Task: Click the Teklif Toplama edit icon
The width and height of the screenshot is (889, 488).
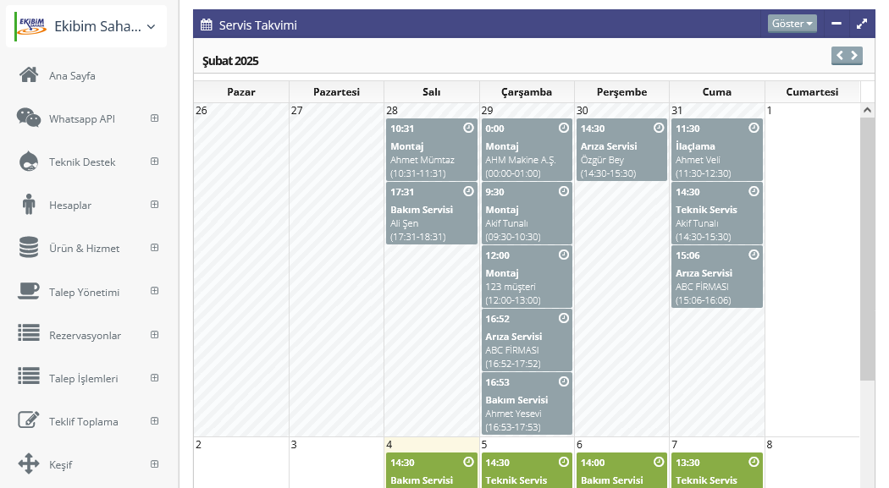Action: (29, 420)
